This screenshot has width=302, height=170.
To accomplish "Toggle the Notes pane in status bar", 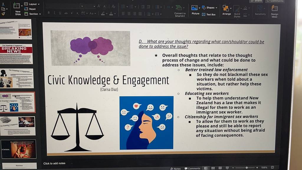I will pos(175,169).
